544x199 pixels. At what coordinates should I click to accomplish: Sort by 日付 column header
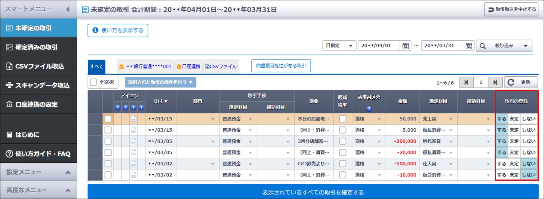[160, 101]
